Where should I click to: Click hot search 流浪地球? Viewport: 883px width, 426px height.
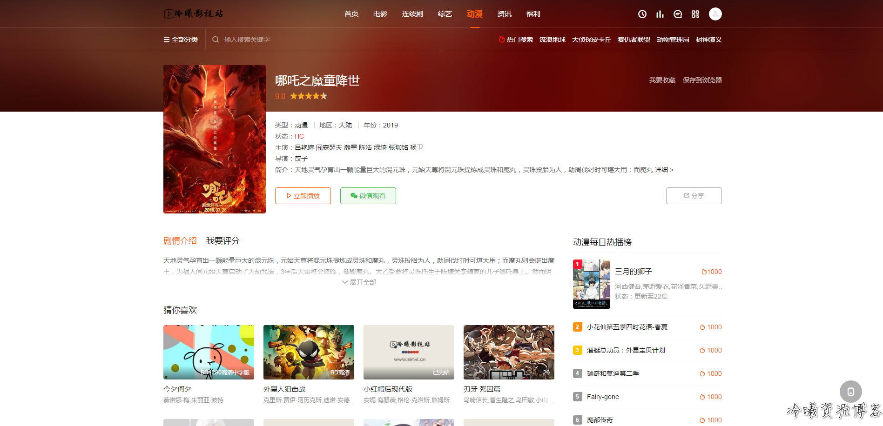click(x=553, y=40)
